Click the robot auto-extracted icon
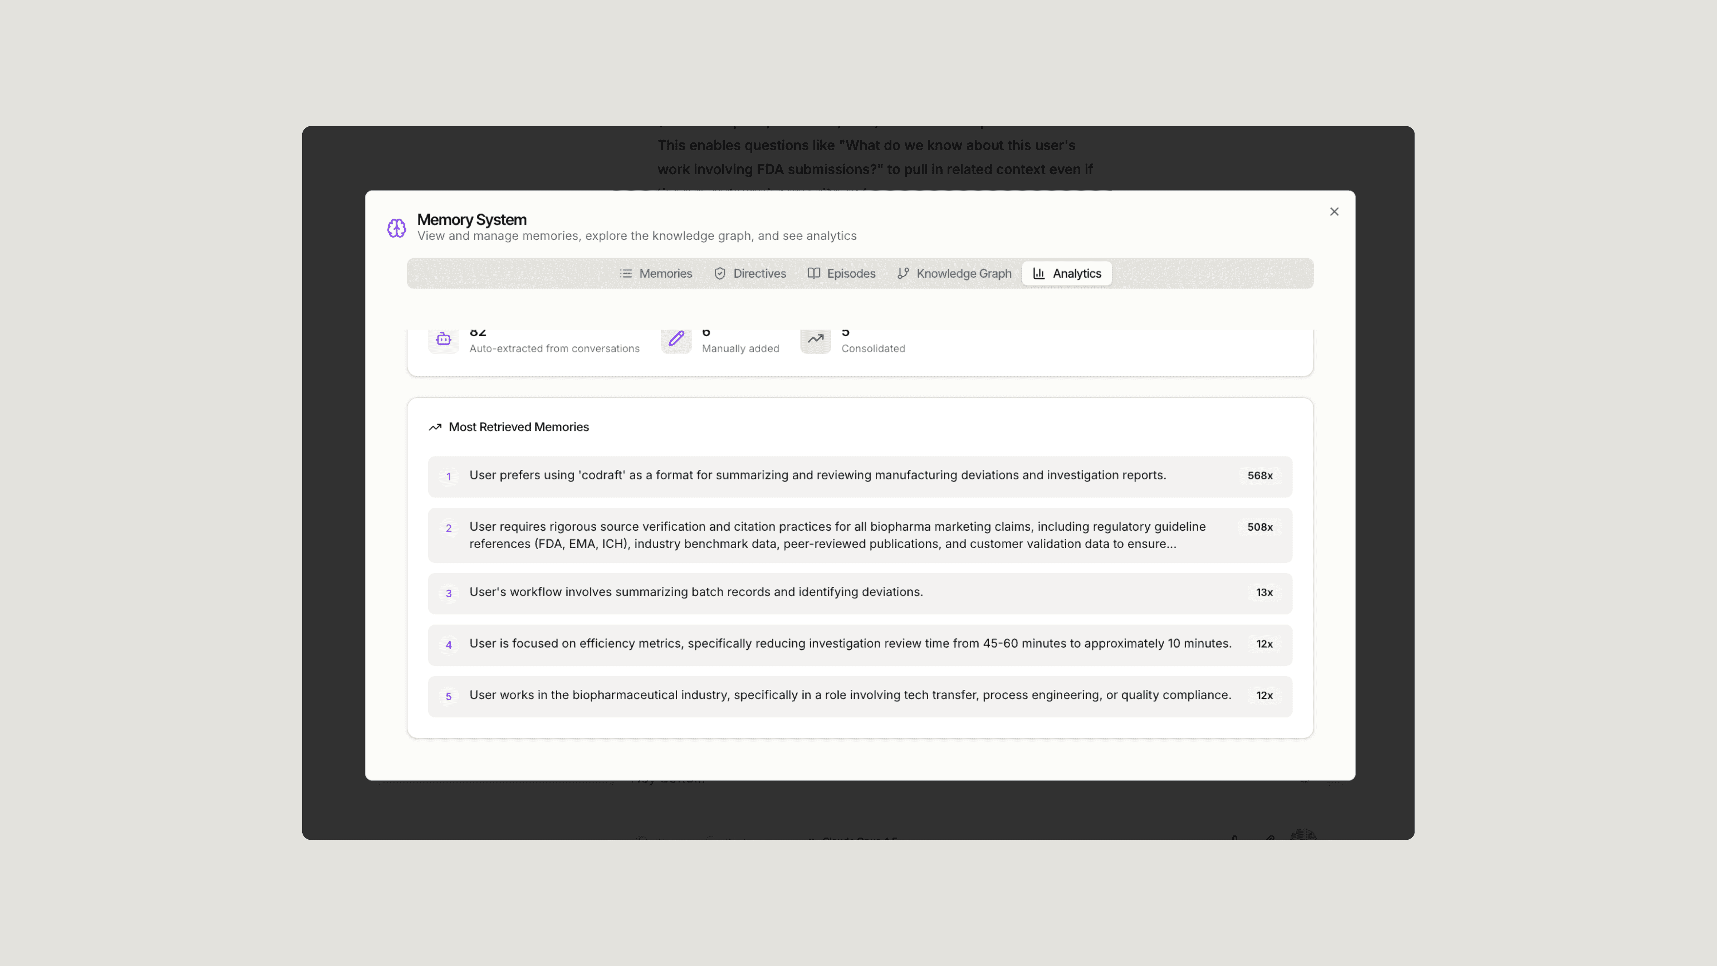1717x966 pixels. 443,339
